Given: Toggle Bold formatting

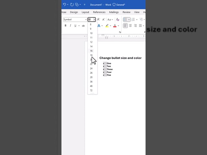Looking at the screenshot, I should click(x=65, y=26).
